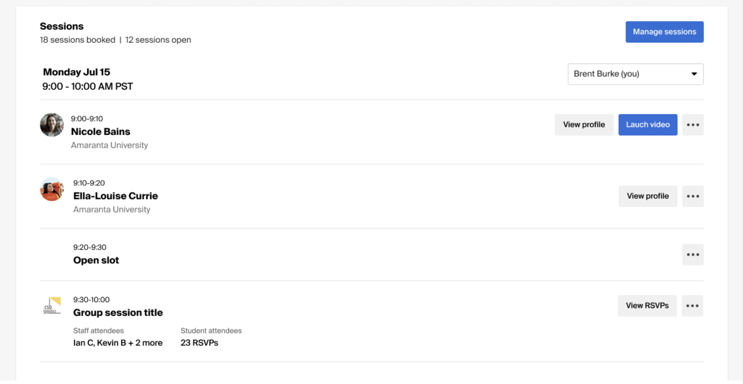
Task: Click the 23 RSVPs student attendees count
Action: click(199, 343)
